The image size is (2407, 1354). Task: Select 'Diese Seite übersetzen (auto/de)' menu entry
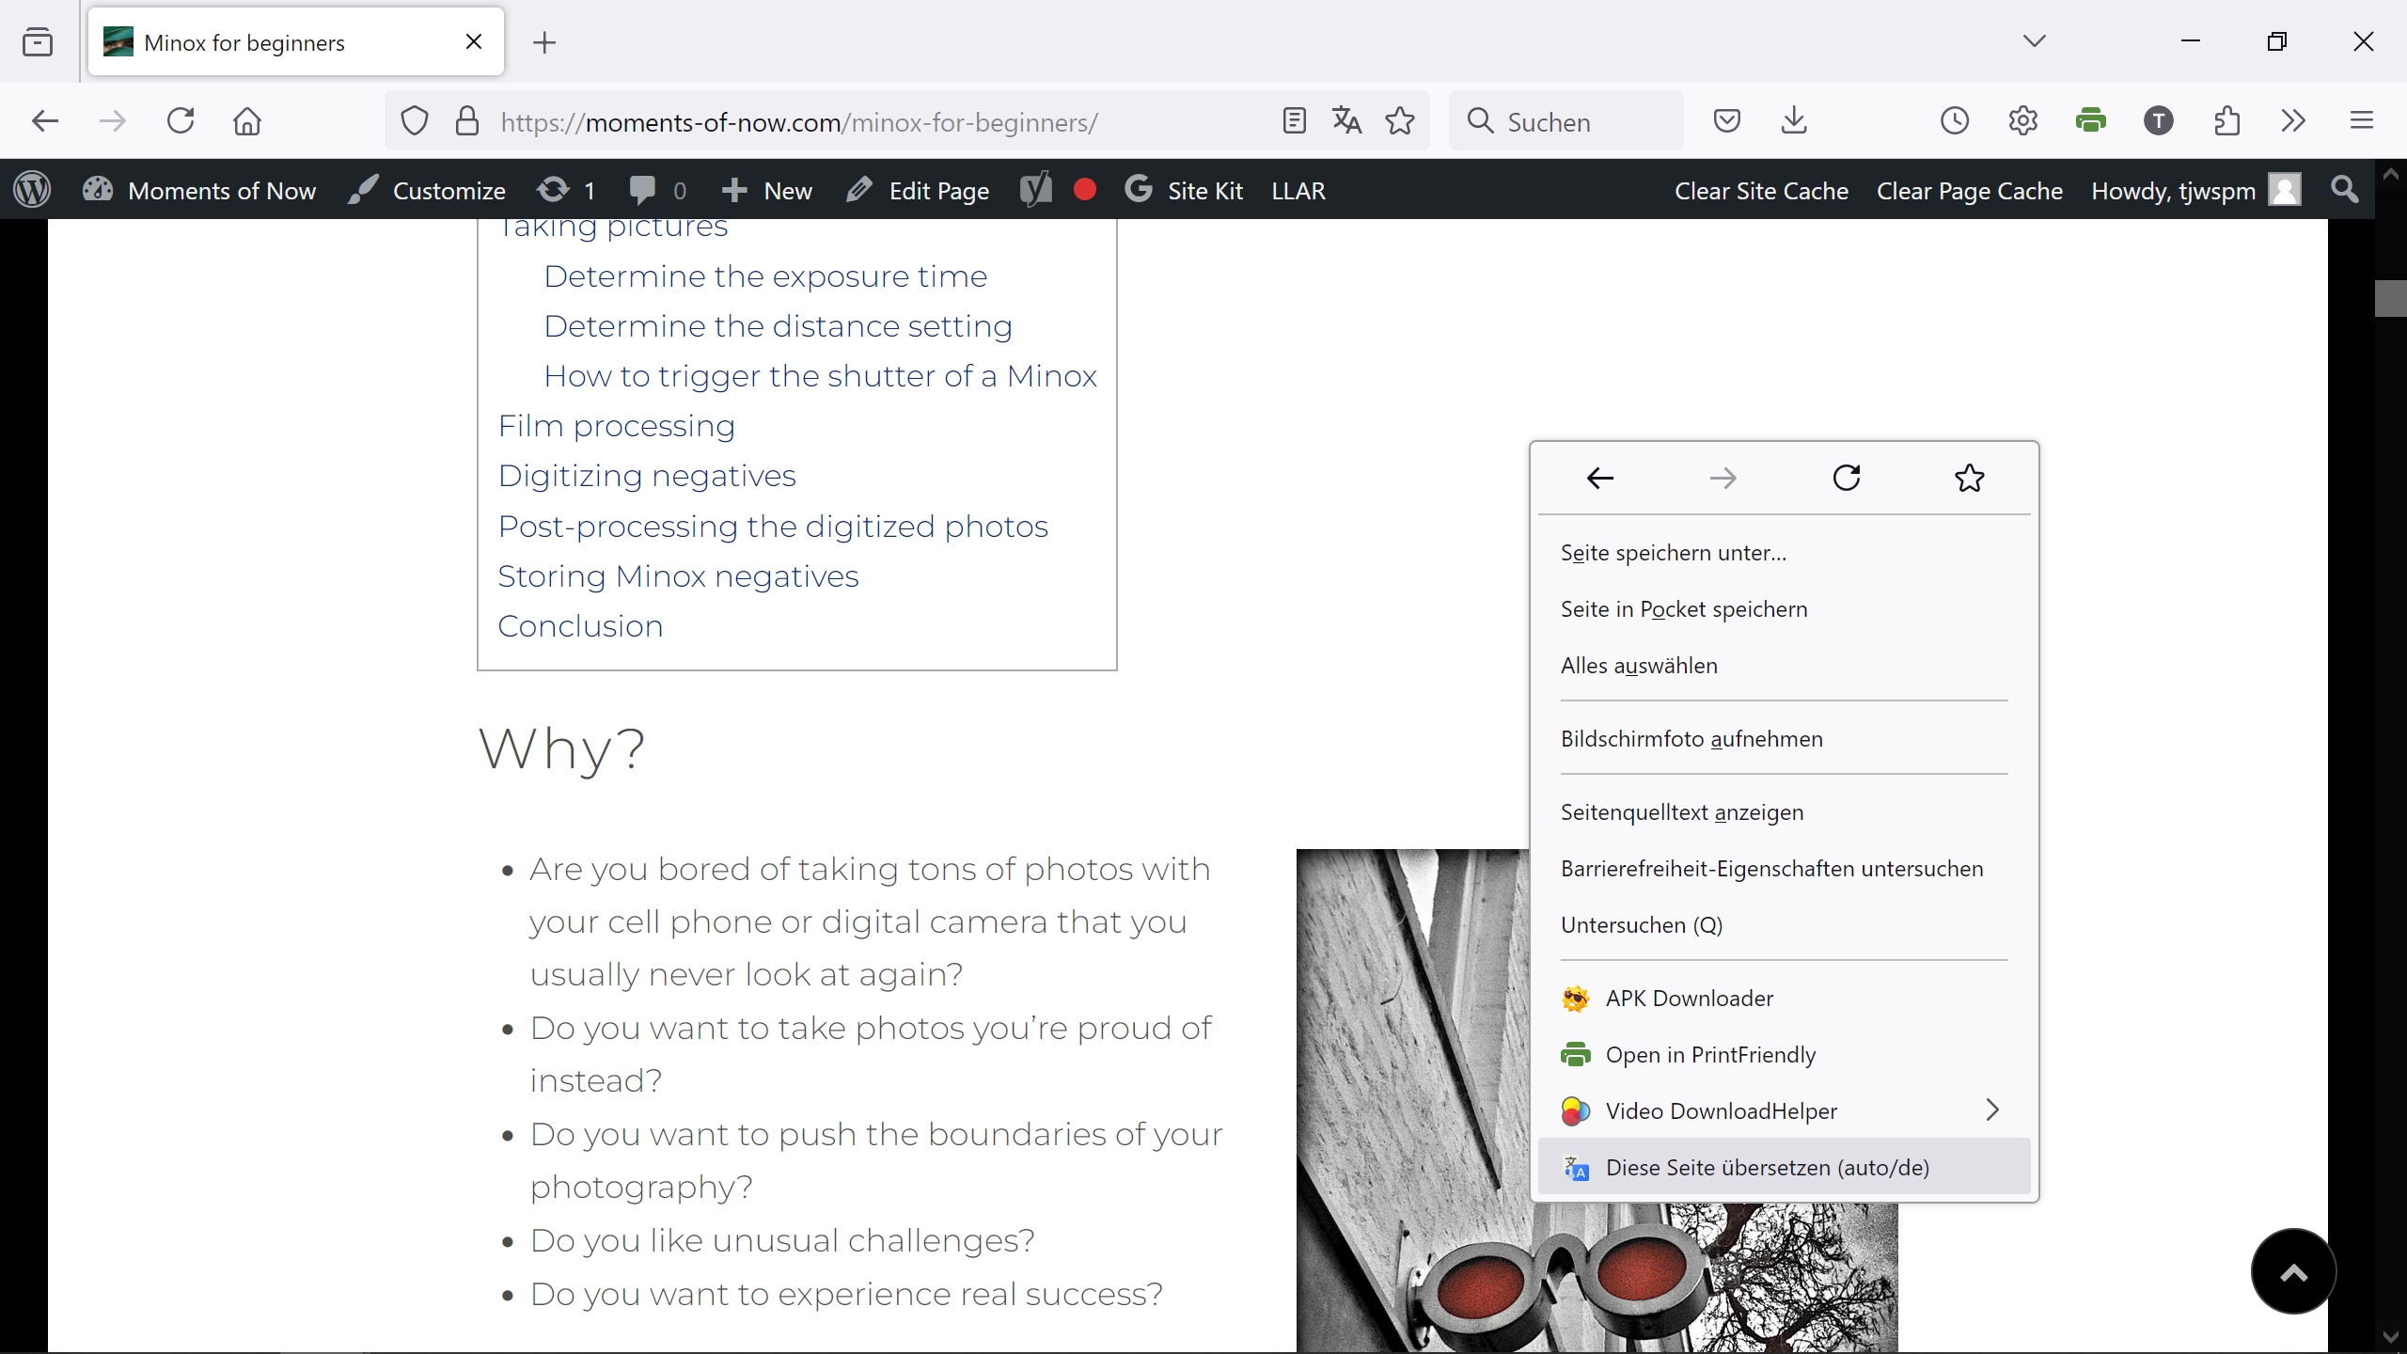pyautogui.click(x=1766, y=1167)
